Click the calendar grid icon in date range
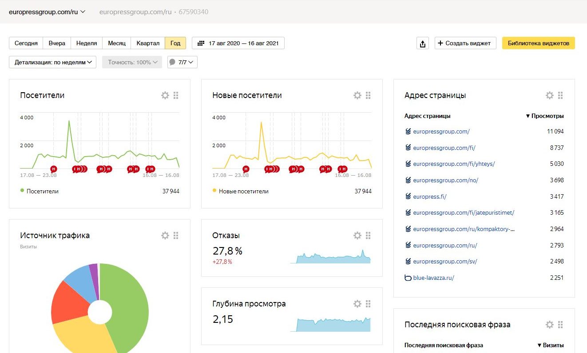Screen dimensions: 587x353 pyautogui.click(x=201, y=43)
